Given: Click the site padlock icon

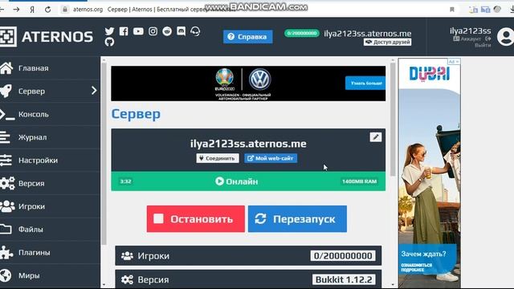Looking at the screenshot, I should [65, 10].
